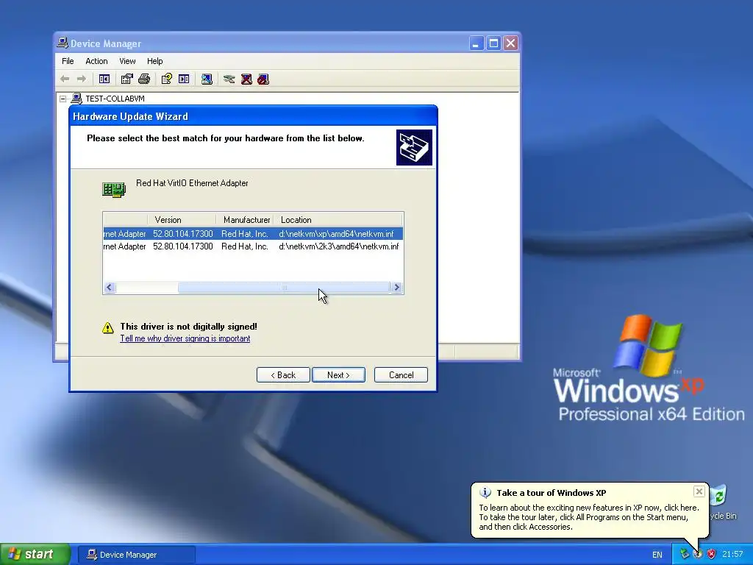The width and height of the screenshot is (753, 565).
Task: Sort by the Manufacturer column header
Action: coord(245,219)
